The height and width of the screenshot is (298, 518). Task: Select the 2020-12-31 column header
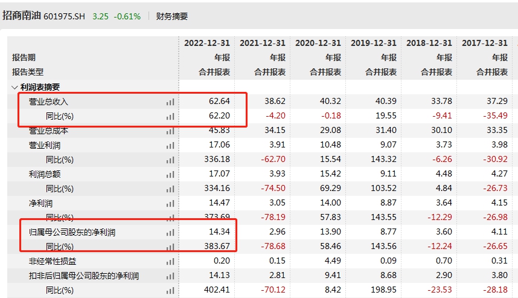[318, 43]
